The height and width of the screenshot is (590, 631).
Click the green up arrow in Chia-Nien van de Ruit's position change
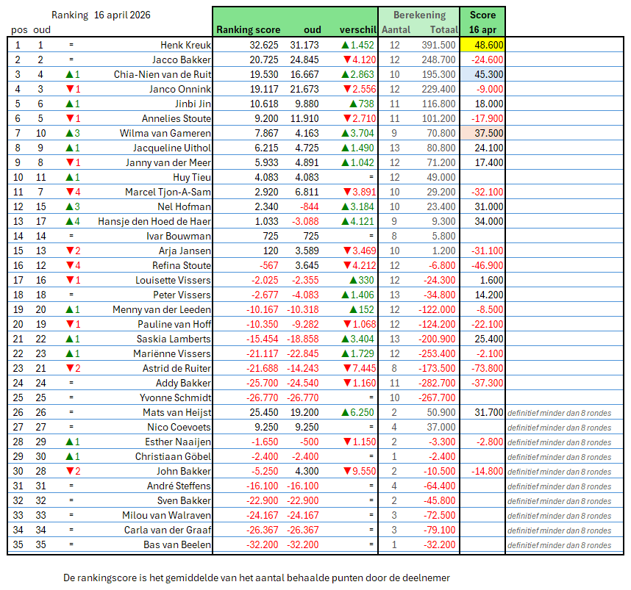click(68, 74)
